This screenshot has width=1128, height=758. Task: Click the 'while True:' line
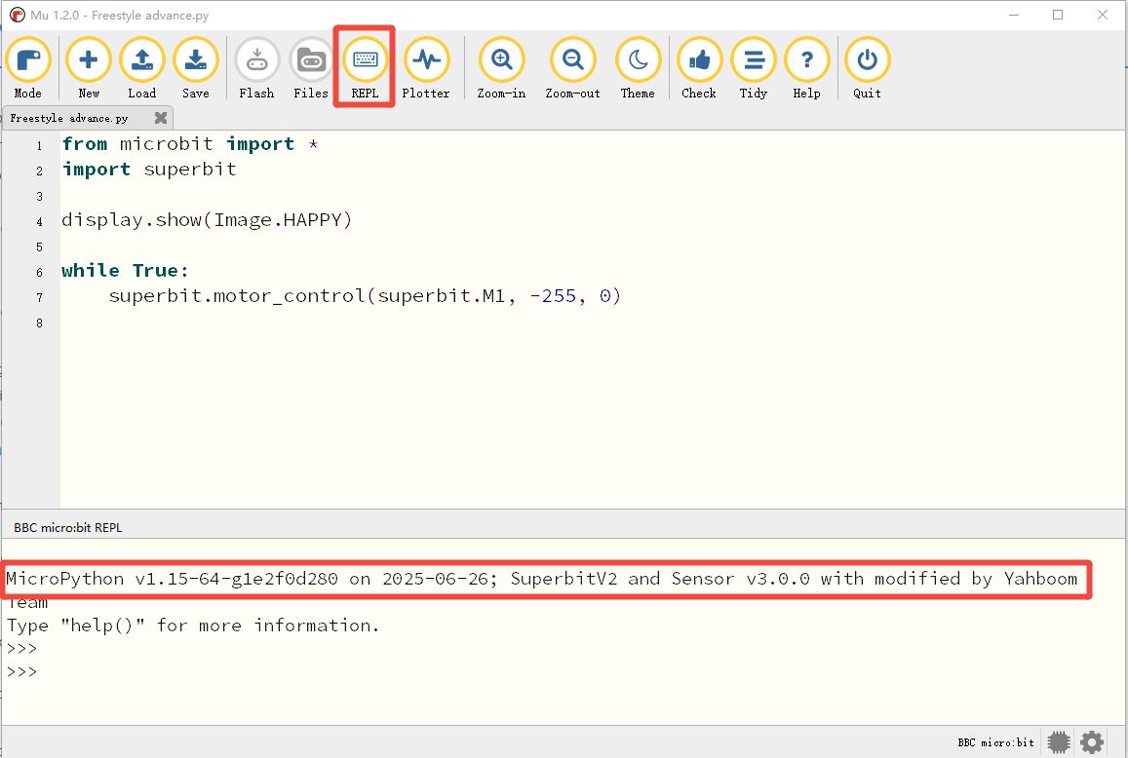pos(125,271)
